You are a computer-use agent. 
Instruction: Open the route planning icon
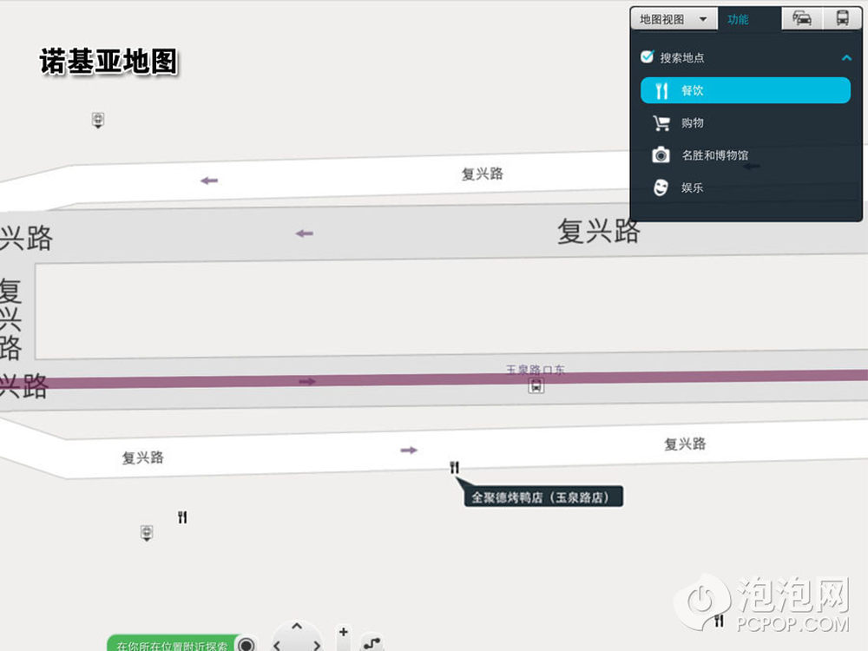pos(372,643)
